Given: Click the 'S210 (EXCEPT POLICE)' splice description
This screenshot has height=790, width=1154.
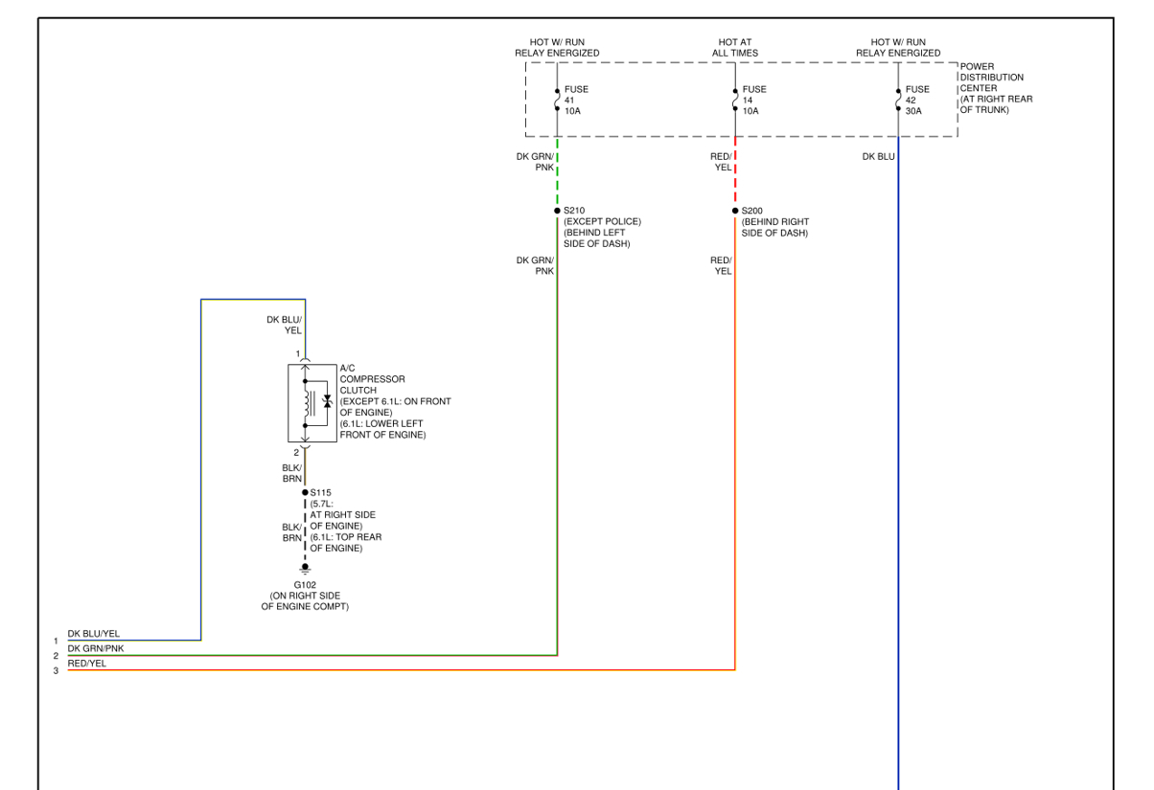Looking at the screenshot, I should coord(602,227).
